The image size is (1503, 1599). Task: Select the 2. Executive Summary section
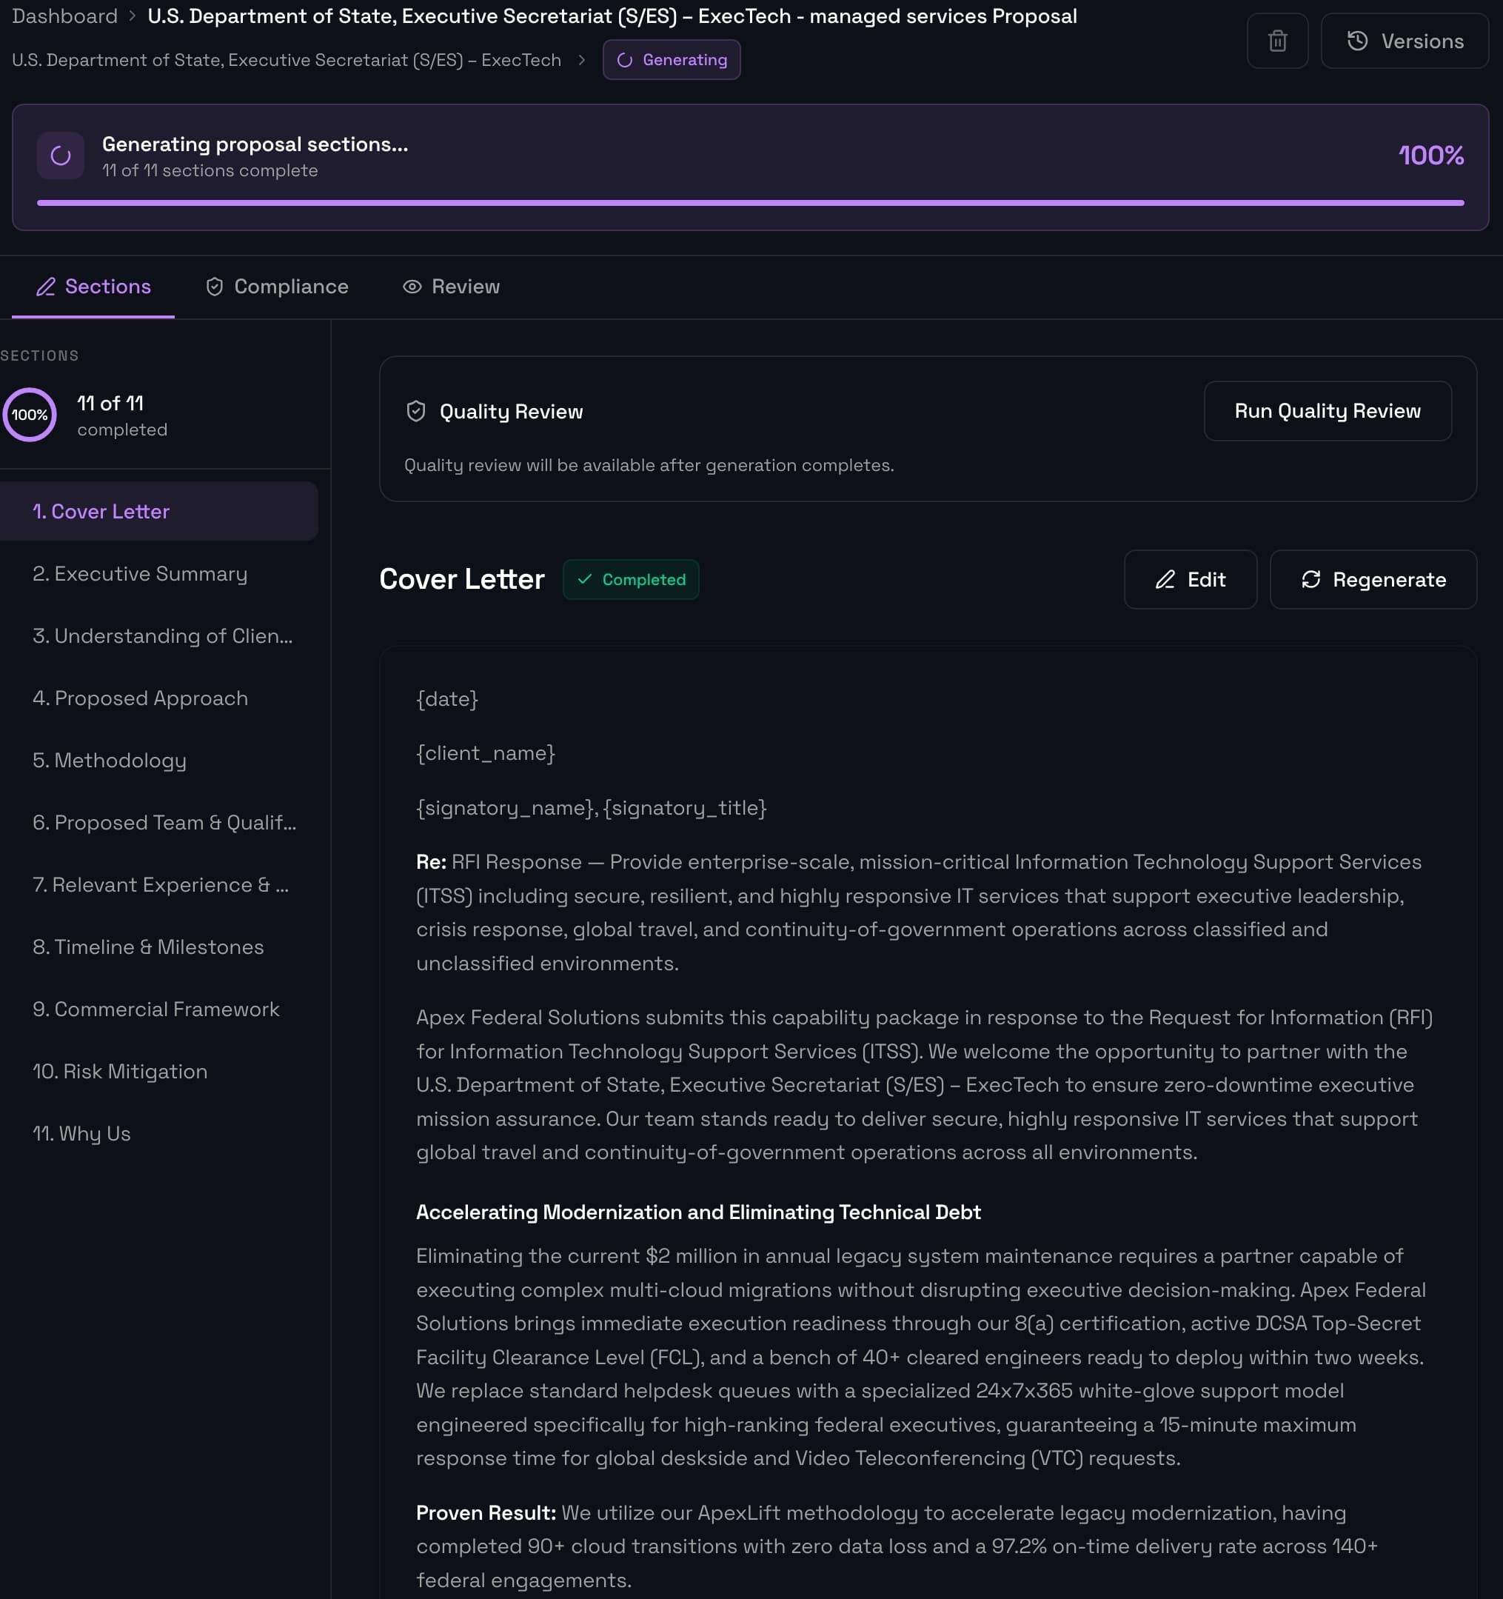pos(159,573)
